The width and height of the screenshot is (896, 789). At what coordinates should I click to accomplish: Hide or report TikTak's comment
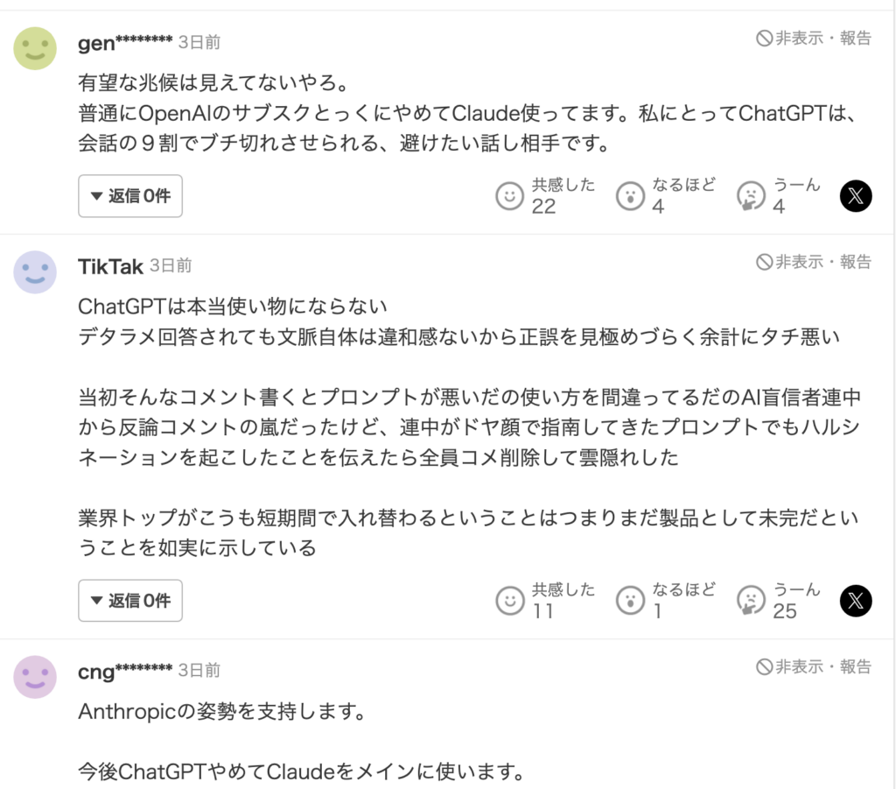814,262
